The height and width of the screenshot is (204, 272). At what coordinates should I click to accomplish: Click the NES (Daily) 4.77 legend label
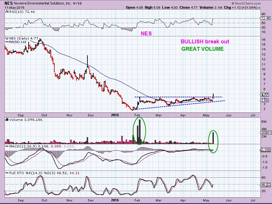pyautogui.click(x=23, y=39)
